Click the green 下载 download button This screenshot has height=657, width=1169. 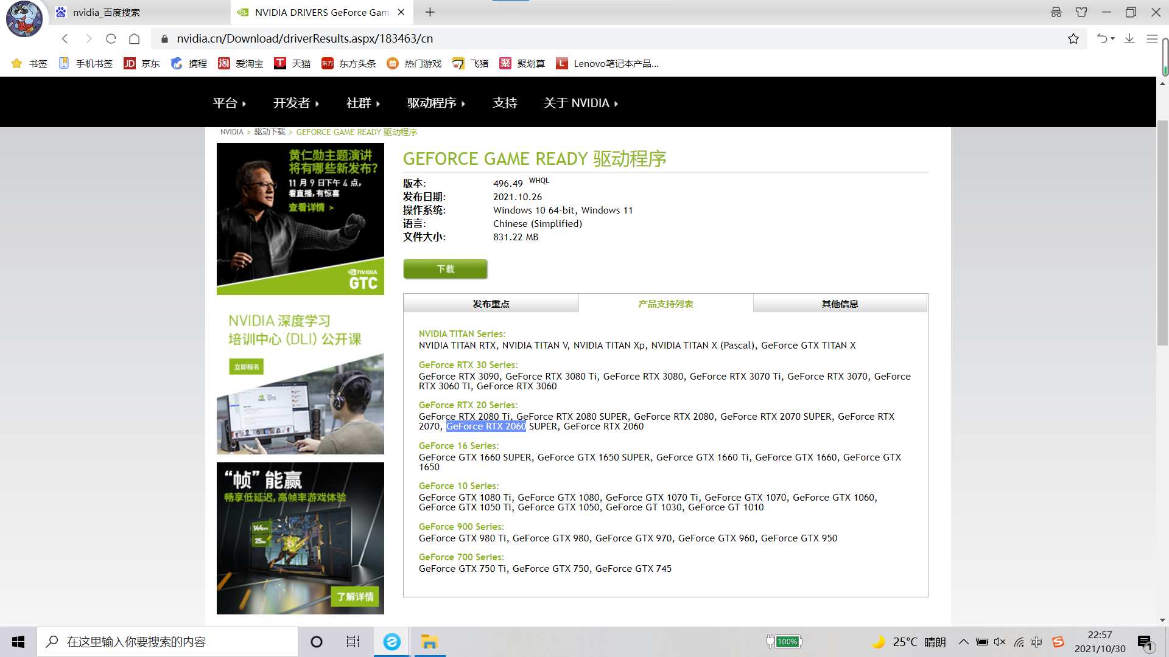tap(445, 269)
